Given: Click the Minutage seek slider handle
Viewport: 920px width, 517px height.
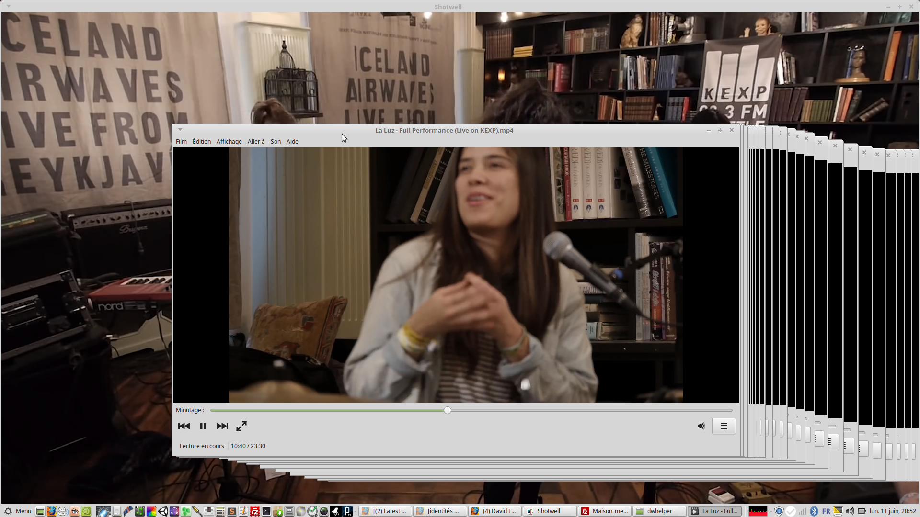Looking at the screenshot, I should [x=448, y=410].
